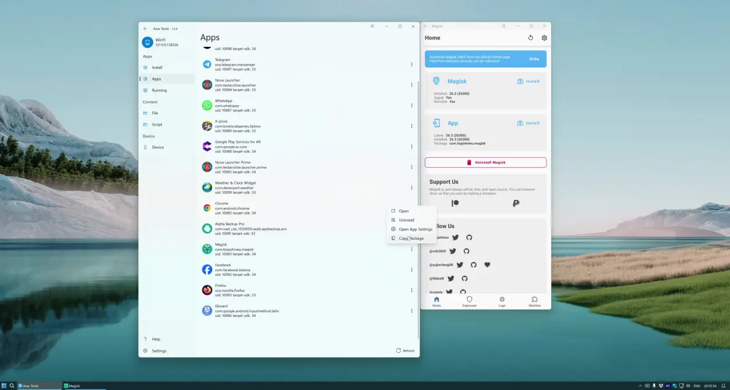Open the Patreon donation icon
This screenshot has width=730, height=390.
click(x=455, y=203)
